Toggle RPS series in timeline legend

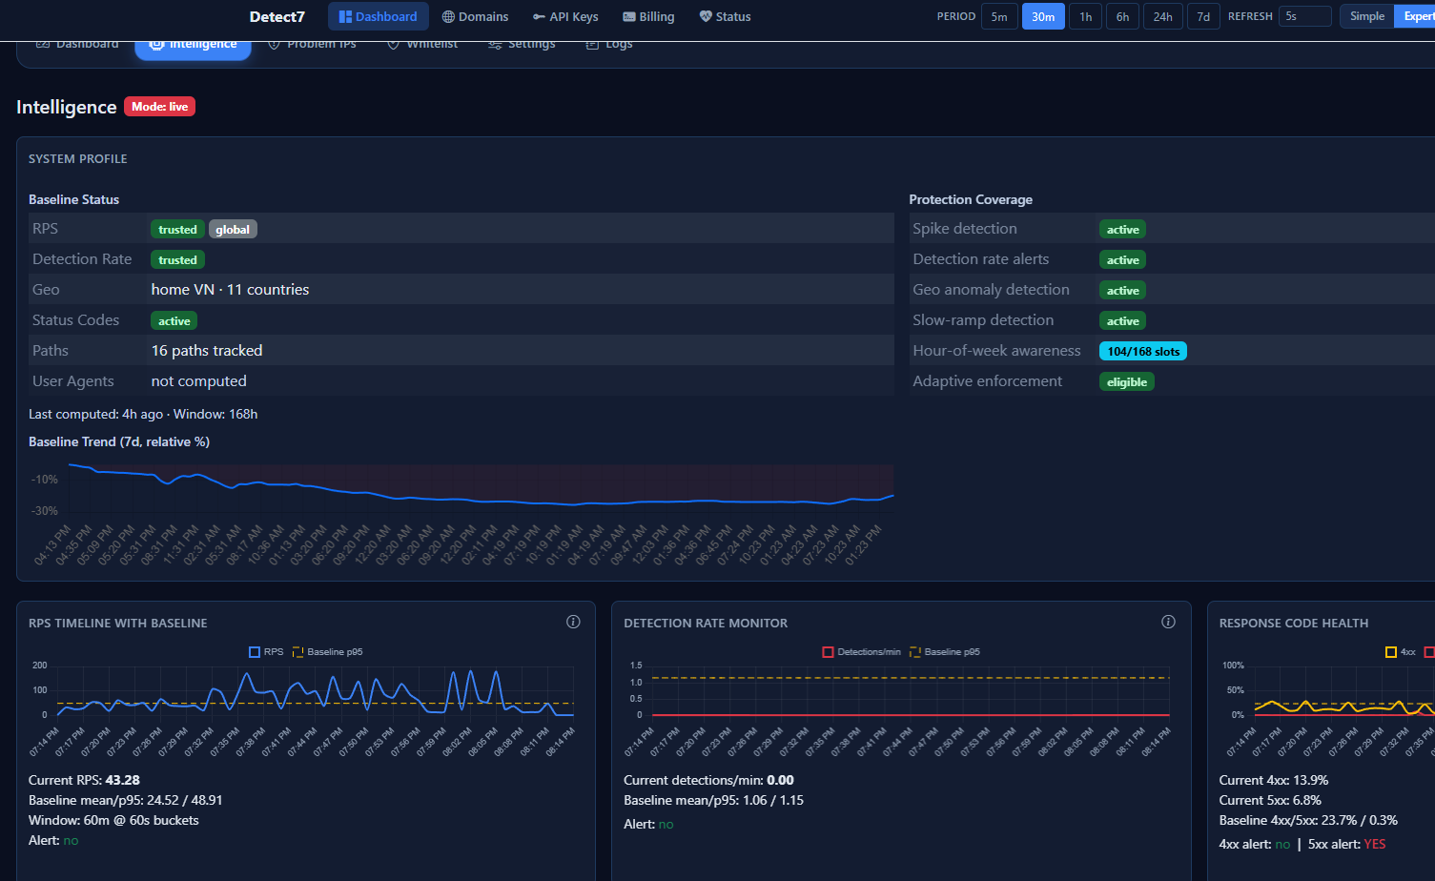point(255,652)
